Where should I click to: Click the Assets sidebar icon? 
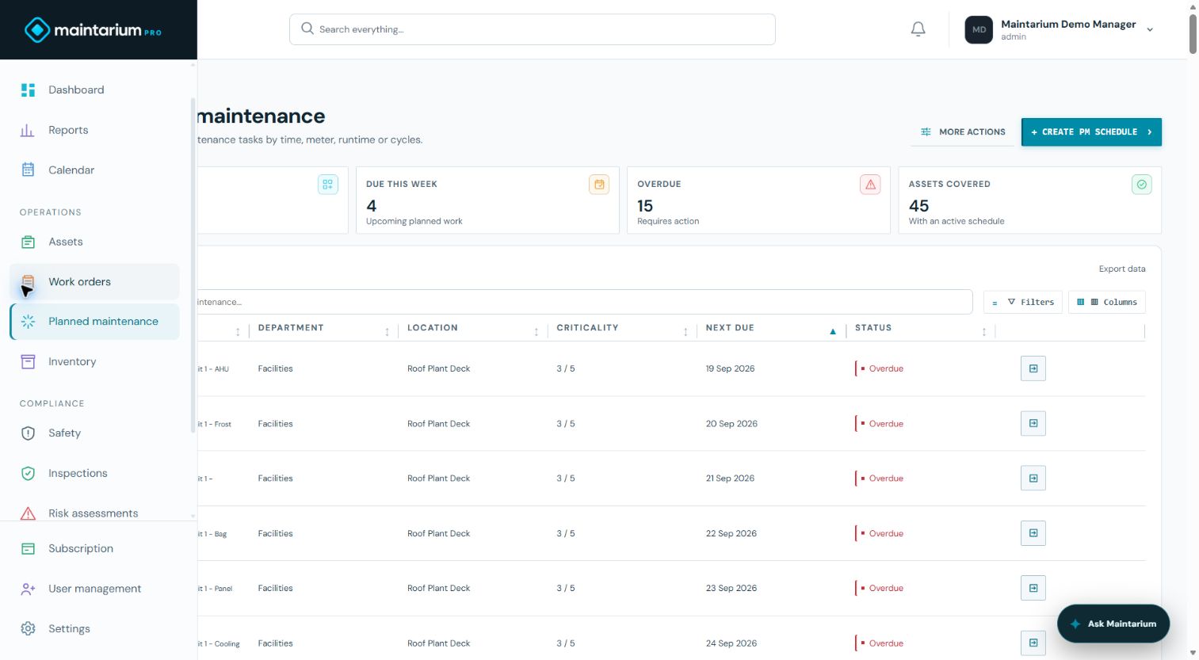tap(28, 242)
